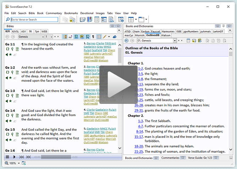Toggle the bookmark star for Ge 1:5
This screenshot has height=169, width=237.
[x=10, y=140]
